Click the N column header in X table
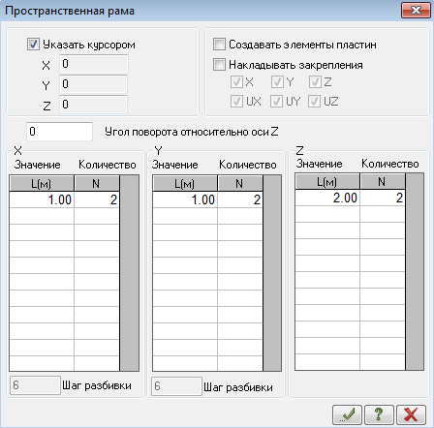Viewport: 434px width, 428px height. point(97,184)
